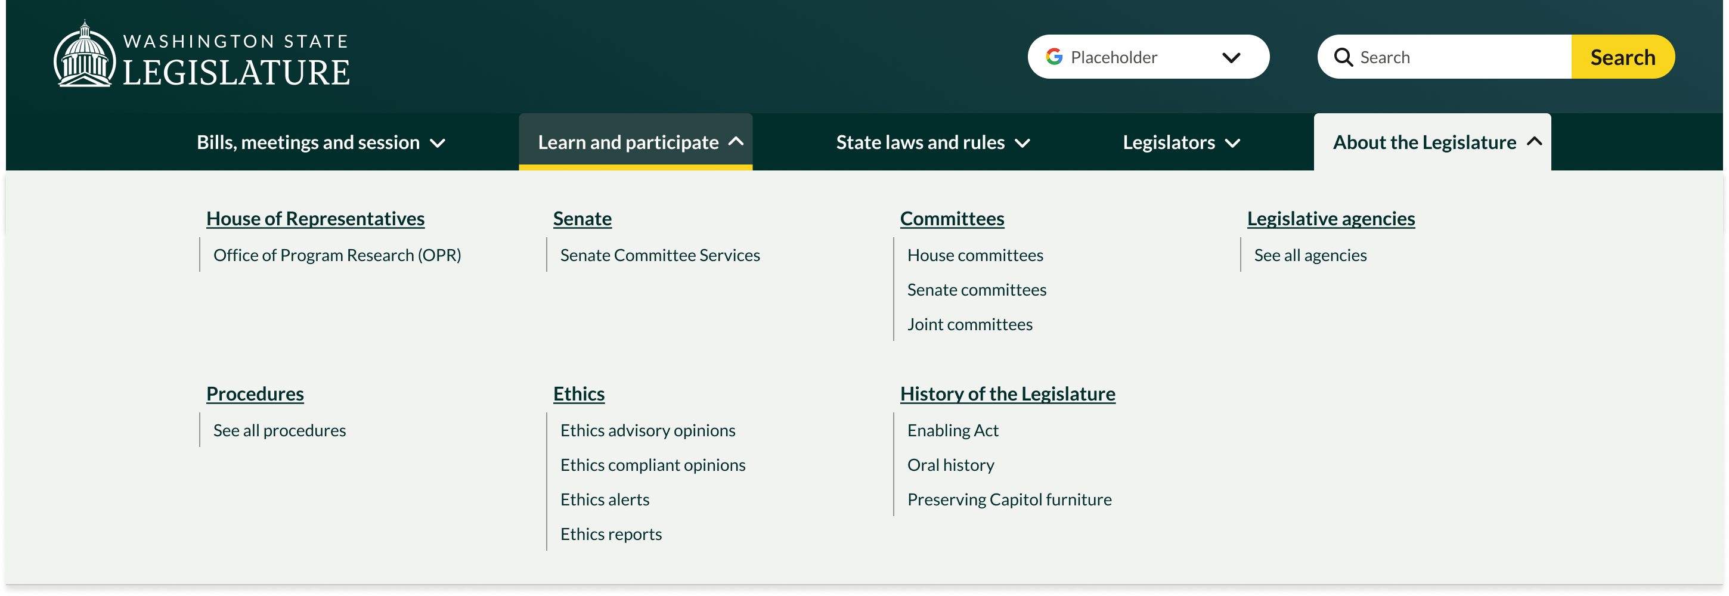The image size is (1729, 596).
Task: View Ethics advisory opinions
Action: pyautogui.click(x=647, y=430)
